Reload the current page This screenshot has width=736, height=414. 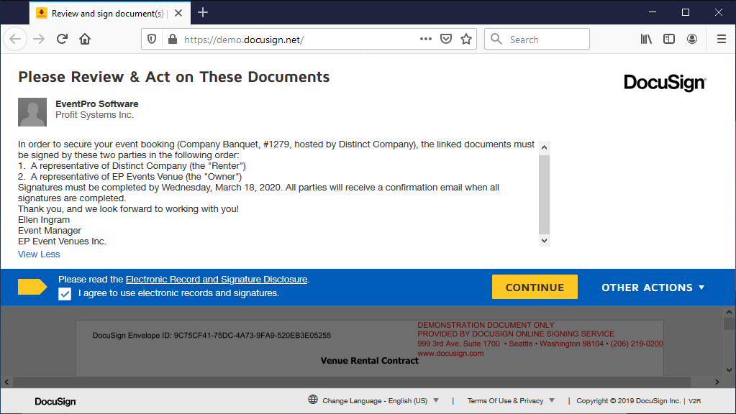62,39
